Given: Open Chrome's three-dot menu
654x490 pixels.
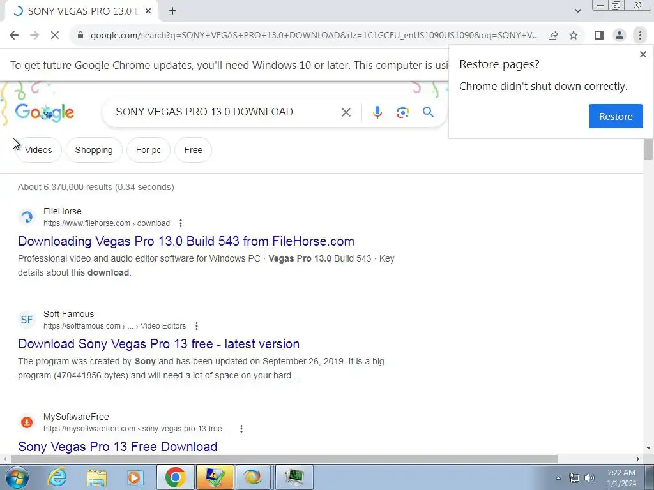Looking at the screenshot, I should point(640,36).
